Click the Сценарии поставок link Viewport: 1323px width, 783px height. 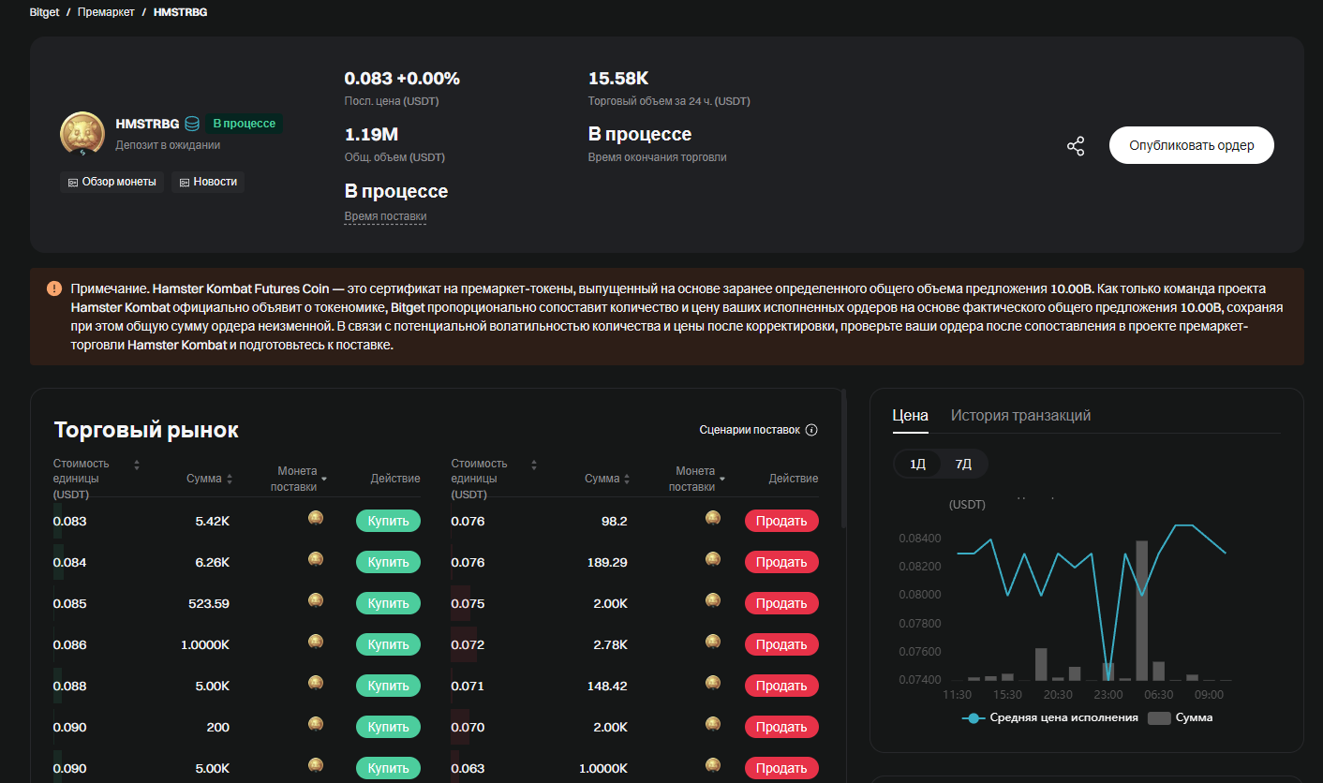coord(750,430)
